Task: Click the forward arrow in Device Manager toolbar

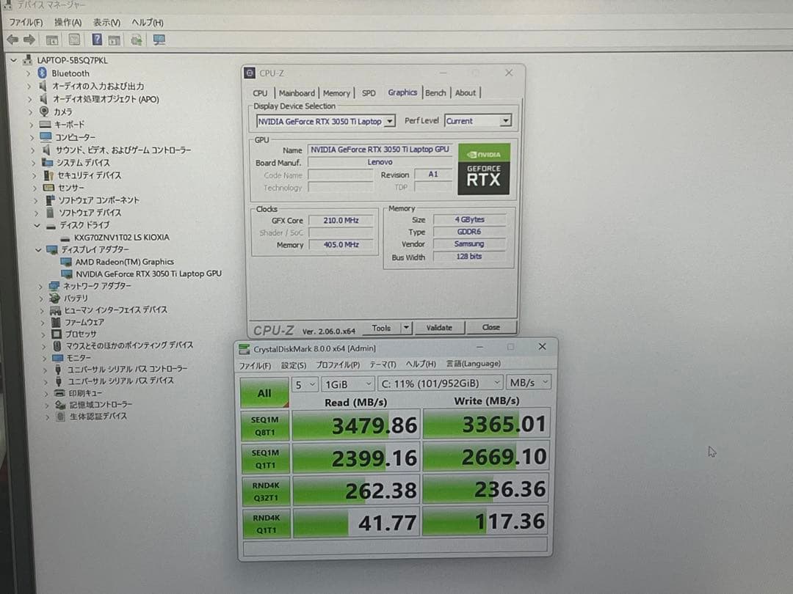Action: pos(29,40)
